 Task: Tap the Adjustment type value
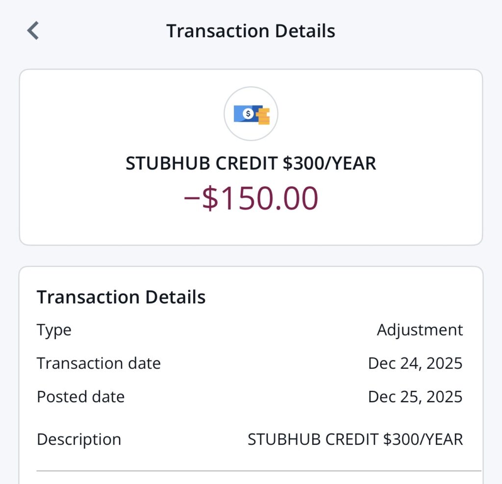420,330
